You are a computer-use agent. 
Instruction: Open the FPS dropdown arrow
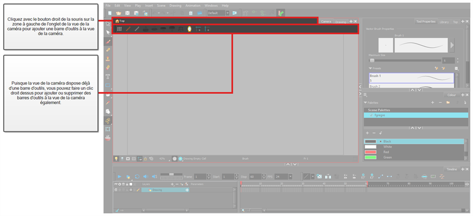[x=290, y=177]
